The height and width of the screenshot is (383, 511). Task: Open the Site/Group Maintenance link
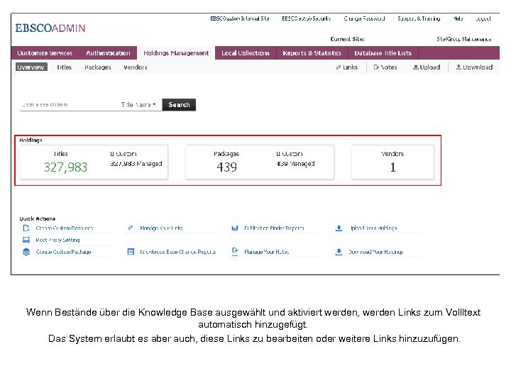(x=464, y=39)
